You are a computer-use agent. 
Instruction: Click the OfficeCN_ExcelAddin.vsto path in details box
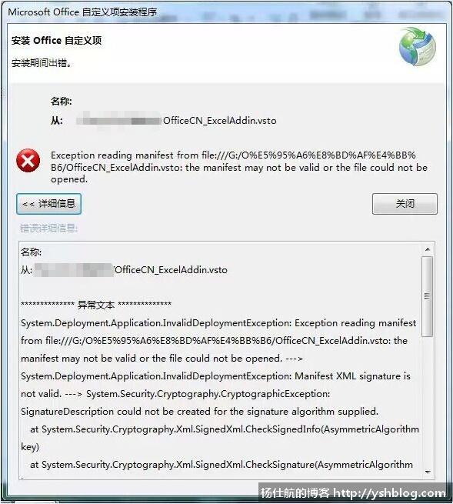(x=171, y=270)
